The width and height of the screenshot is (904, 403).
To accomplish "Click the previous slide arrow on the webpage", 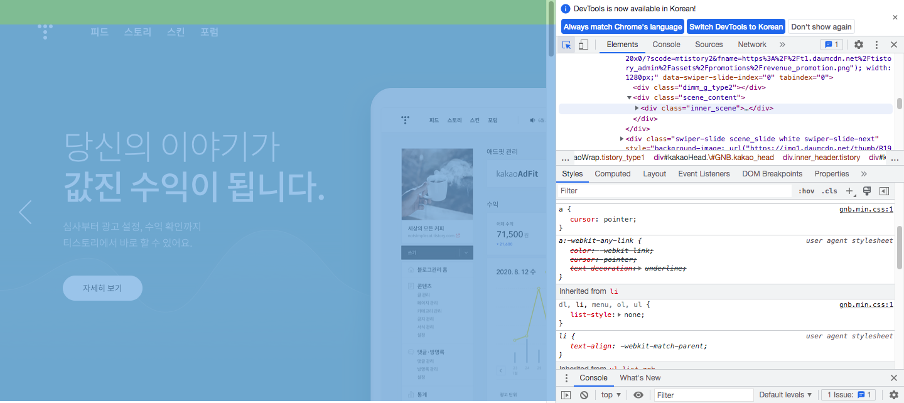I will [x=25, y=212].
